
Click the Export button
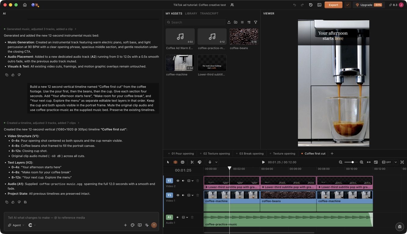click(333, 5)
